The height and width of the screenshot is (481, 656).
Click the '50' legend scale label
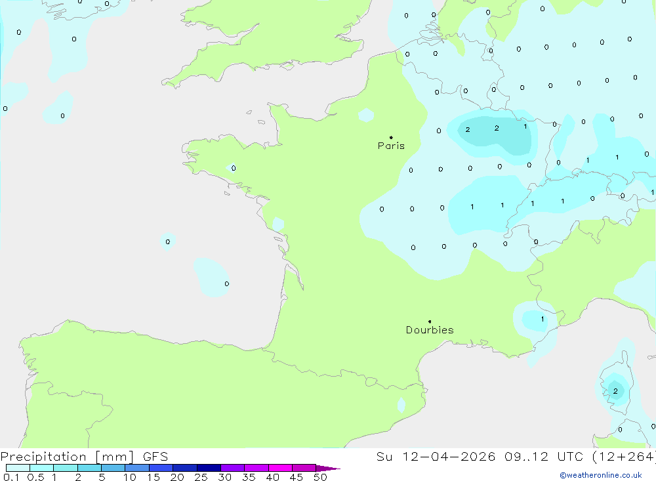(x=321, y=477)
